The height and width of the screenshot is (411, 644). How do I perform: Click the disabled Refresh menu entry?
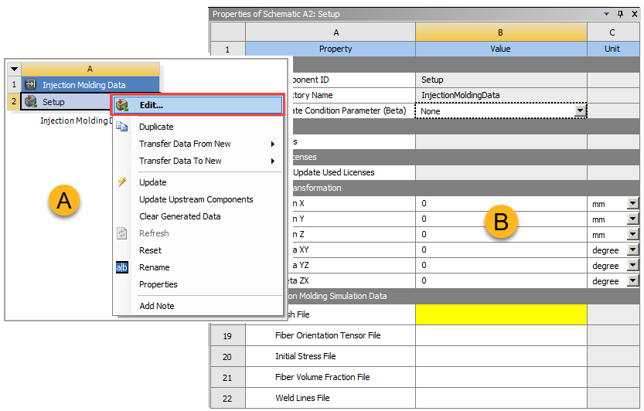(x=198, y=233)
